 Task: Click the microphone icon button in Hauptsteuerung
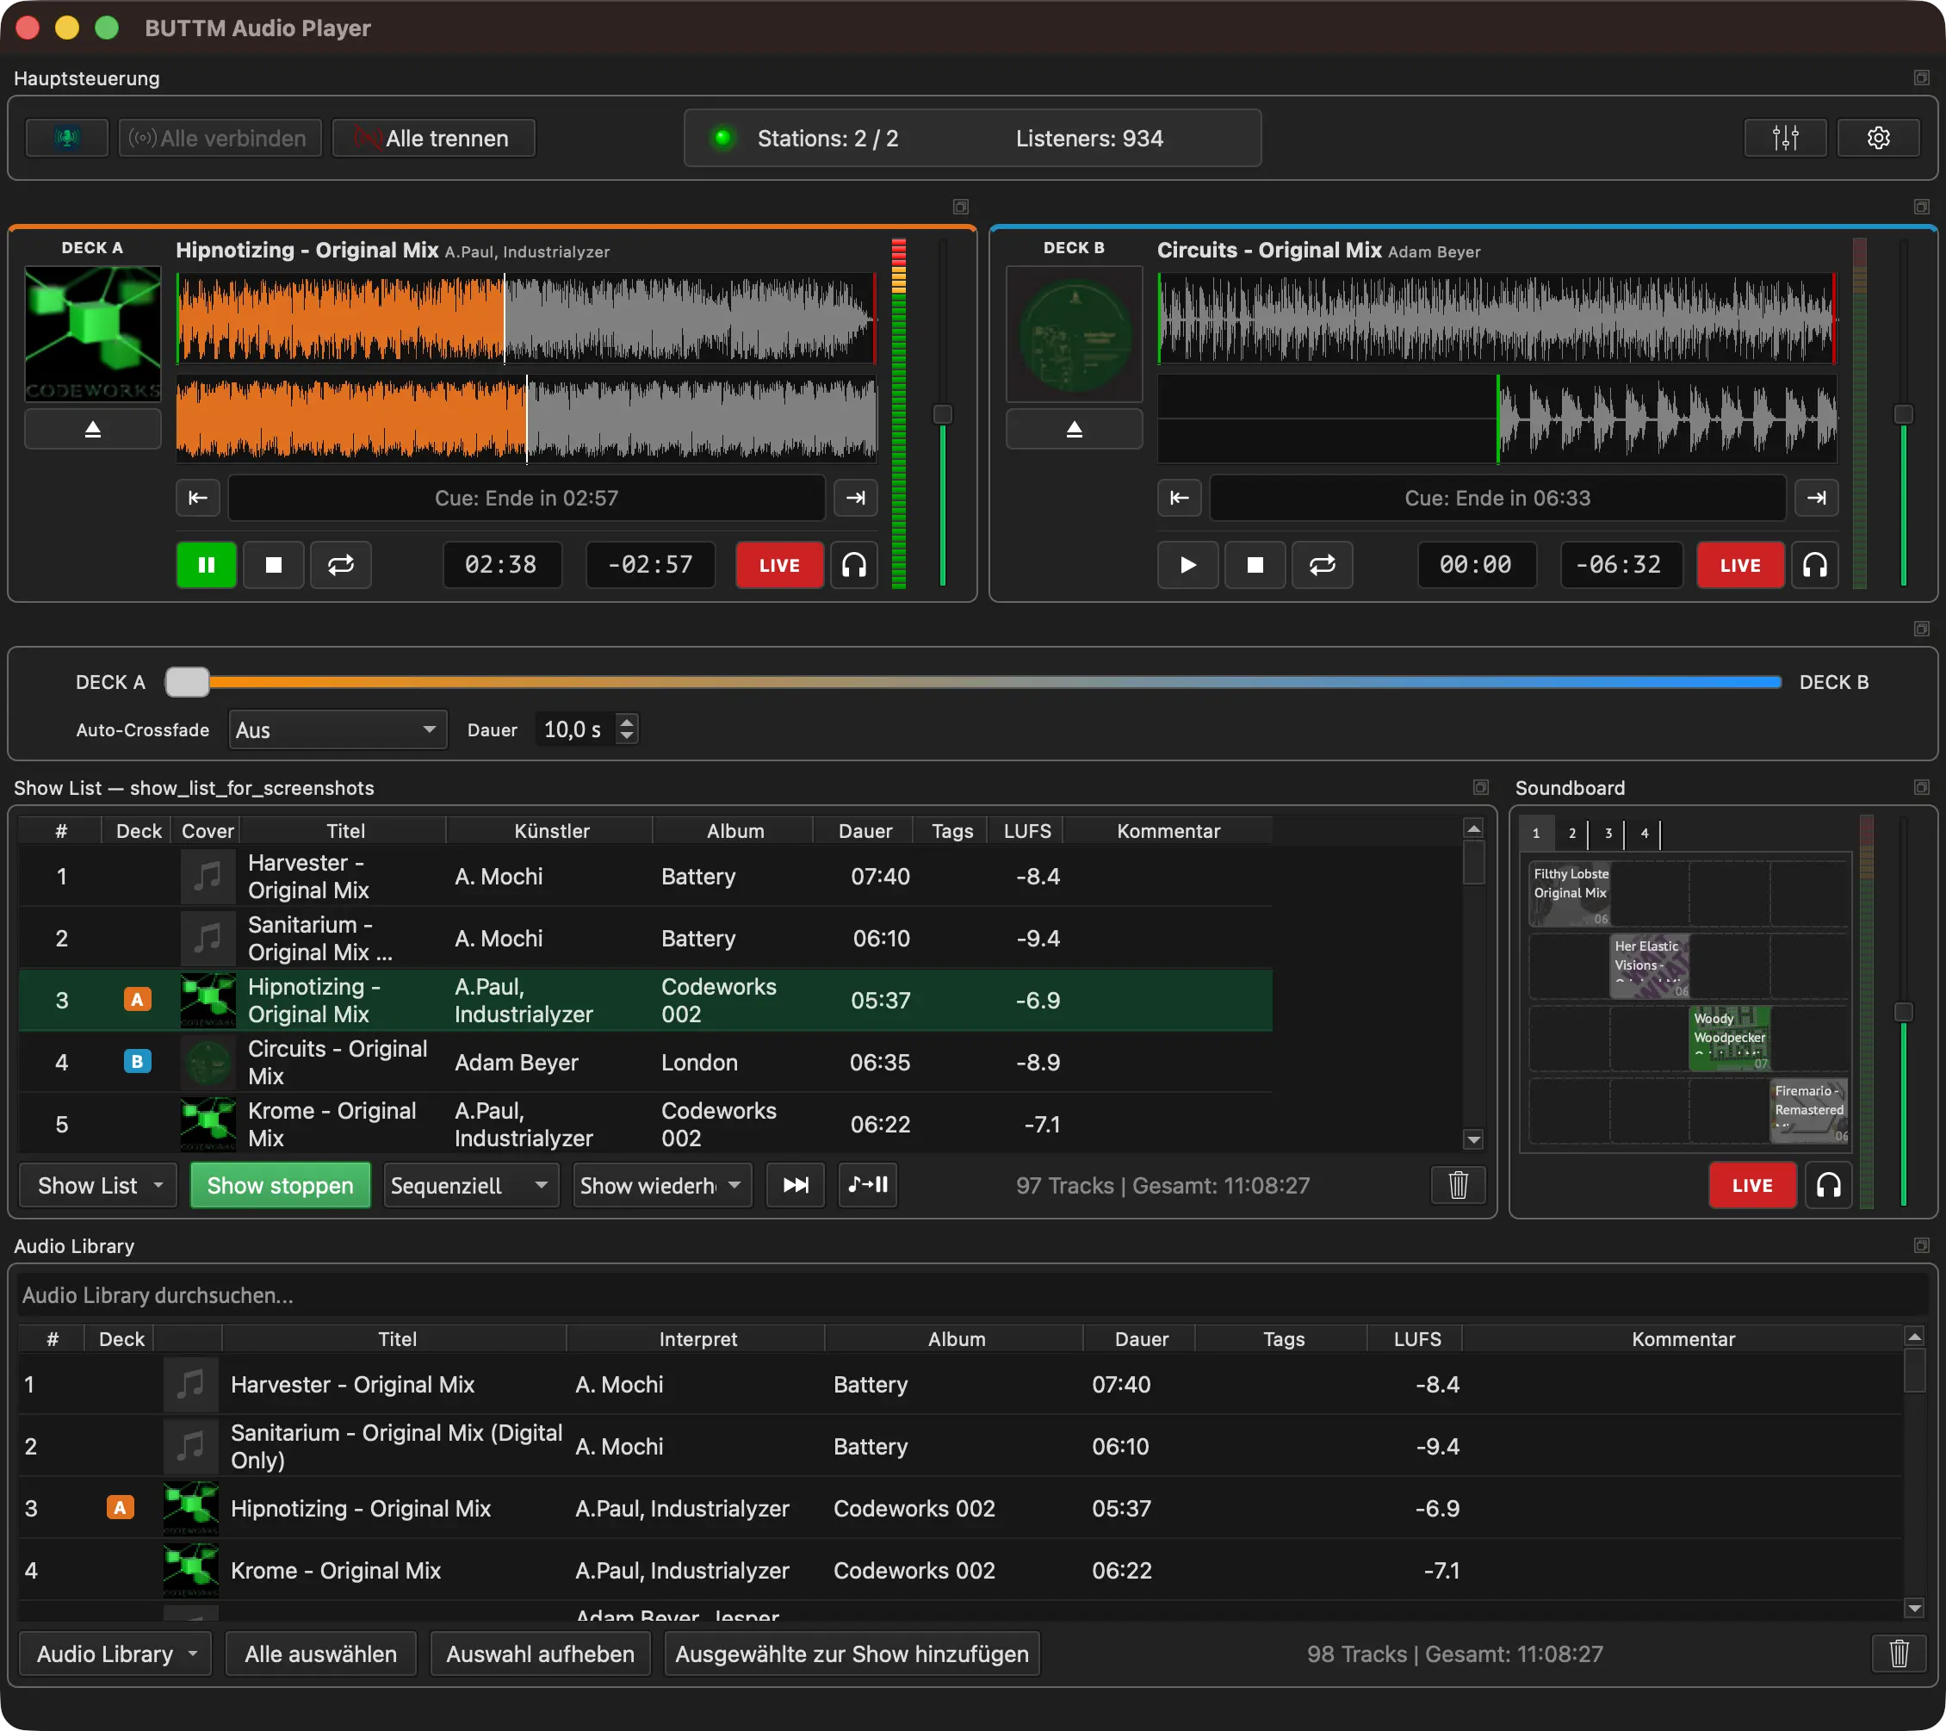pos(66,138)
